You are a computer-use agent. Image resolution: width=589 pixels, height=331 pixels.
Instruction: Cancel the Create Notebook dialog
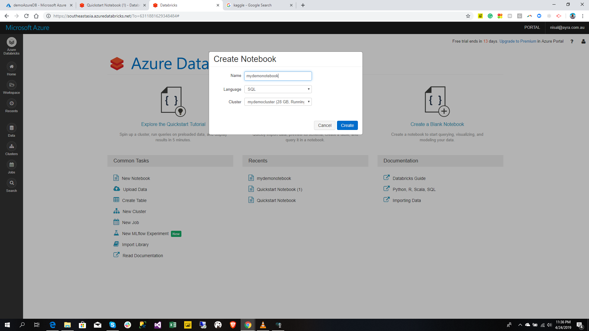(x=324, y=125)
